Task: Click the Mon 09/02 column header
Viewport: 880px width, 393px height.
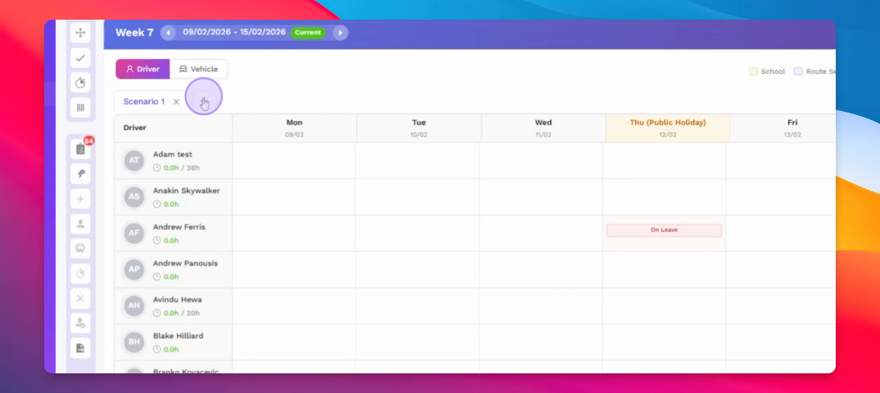Action: 294,128
